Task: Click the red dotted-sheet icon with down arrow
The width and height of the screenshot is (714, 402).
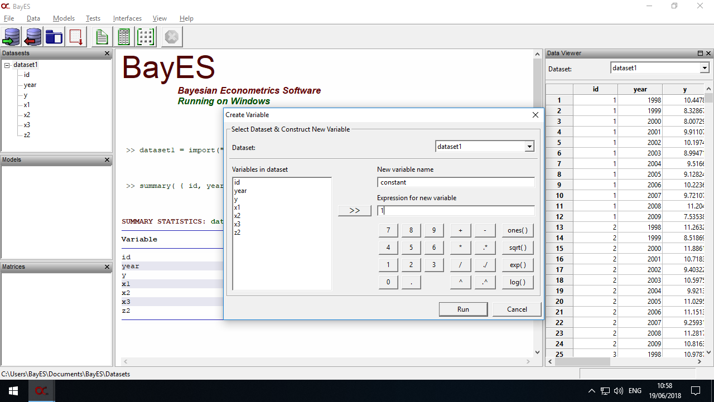Action: pyautogui.click(x=76, y=37)
